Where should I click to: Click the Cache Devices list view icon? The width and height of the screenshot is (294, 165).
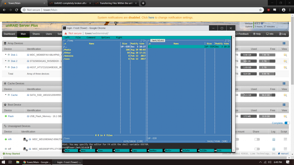pyautogui.click(x=284, y=84)
